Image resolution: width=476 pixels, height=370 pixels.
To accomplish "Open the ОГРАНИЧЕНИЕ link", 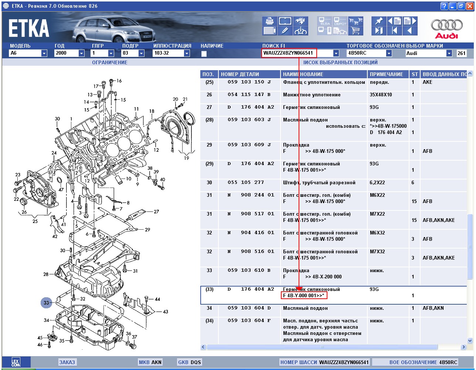I will 110,63.
